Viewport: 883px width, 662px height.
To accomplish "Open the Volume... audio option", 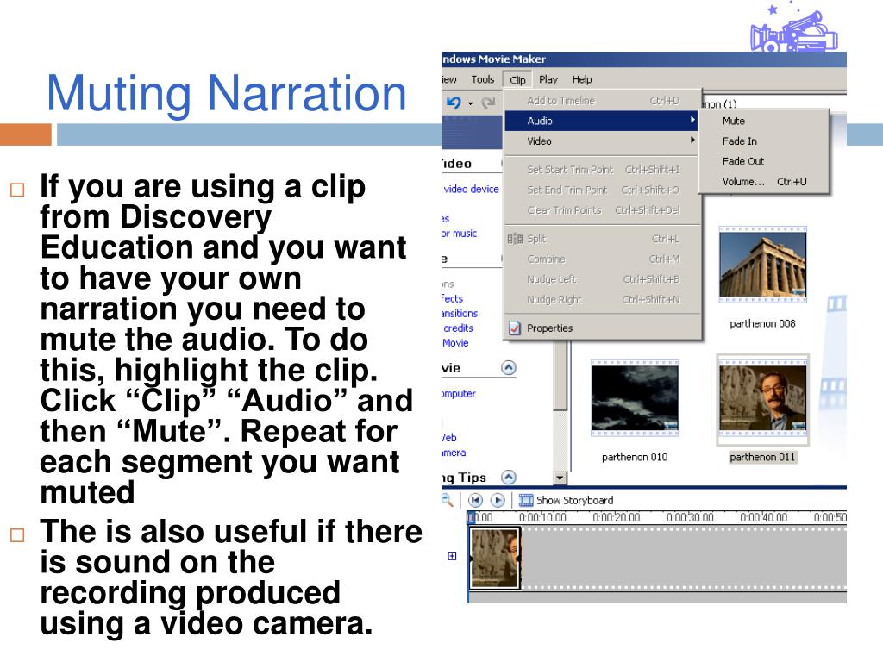I will point(764,181).
